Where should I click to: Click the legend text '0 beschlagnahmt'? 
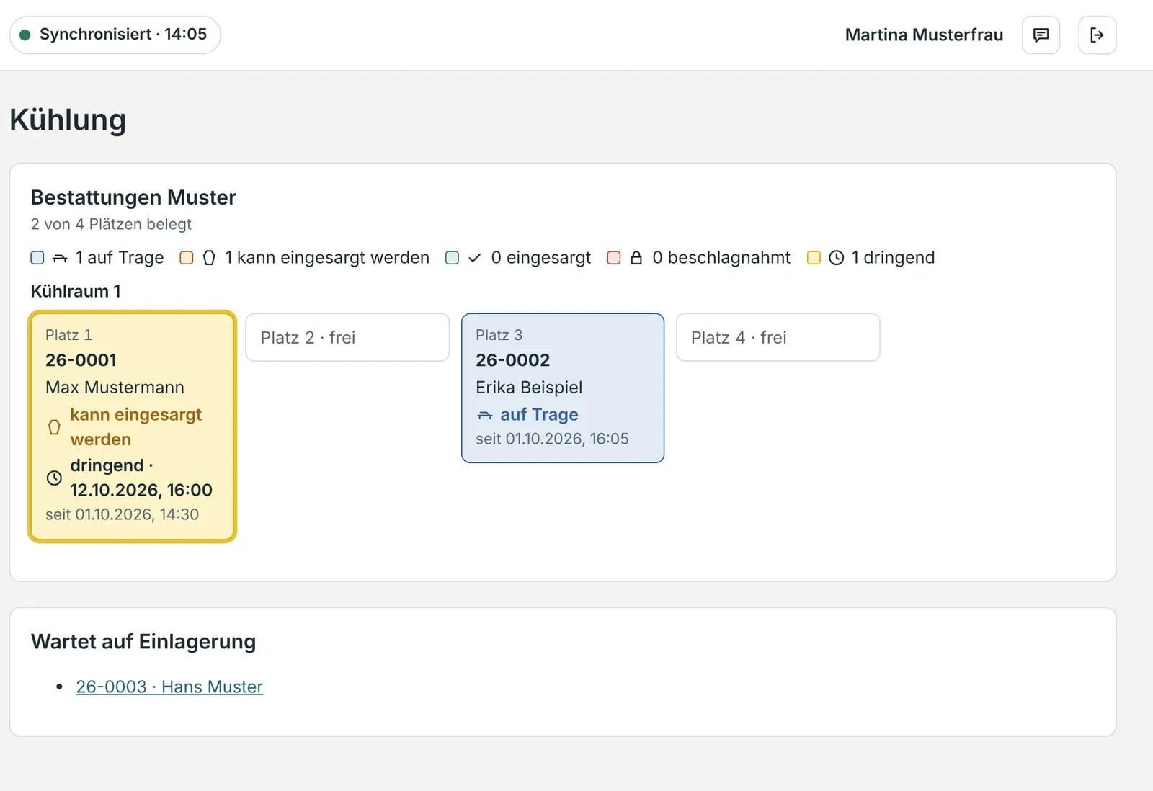tap(721, 258)
